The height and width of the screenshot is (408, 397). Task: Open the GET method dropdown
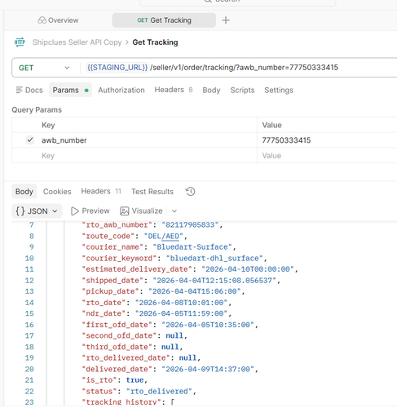tap(45, 68)
